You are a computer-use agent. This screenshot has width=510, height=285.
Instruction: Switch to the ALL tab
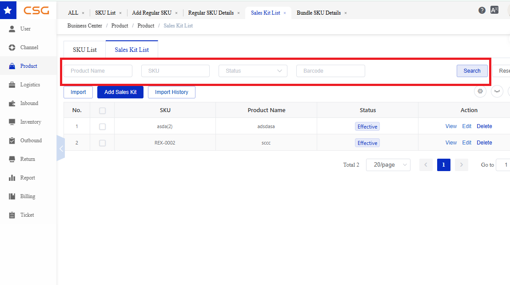click(x=73, y=13)
